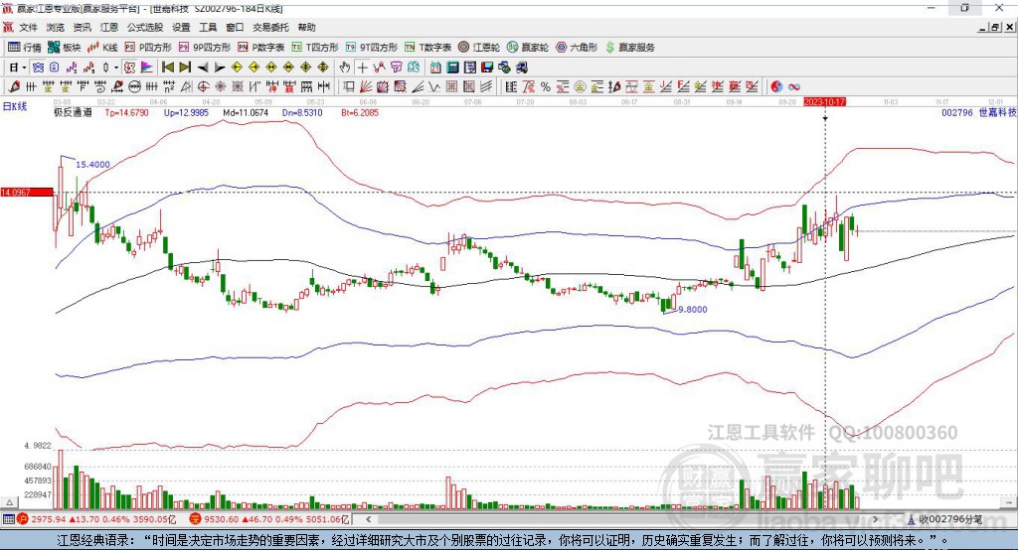The width and height of the screenshot is (1018, 550).
Task: Click the gradient triangle chart icon
Action: pos(147,68)
